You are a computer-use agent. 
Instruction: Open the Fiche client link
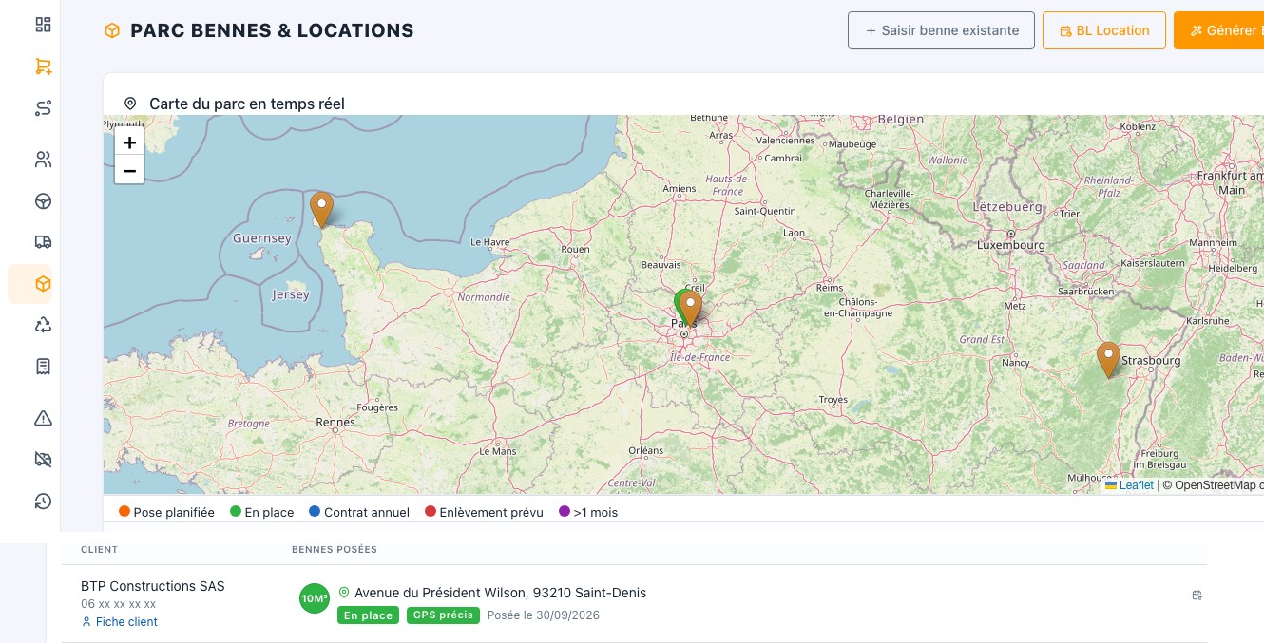[120, 622]
